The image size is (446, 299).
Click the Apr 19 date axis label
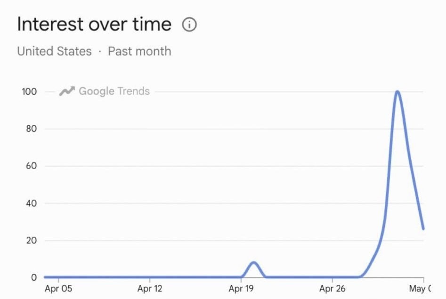(241, 289)
